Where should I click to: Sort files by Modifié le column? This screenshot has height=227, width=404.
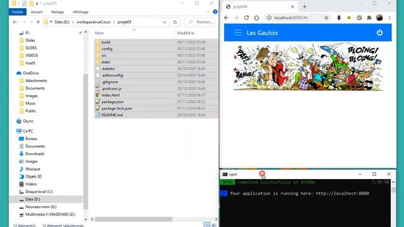pos(186,33)
